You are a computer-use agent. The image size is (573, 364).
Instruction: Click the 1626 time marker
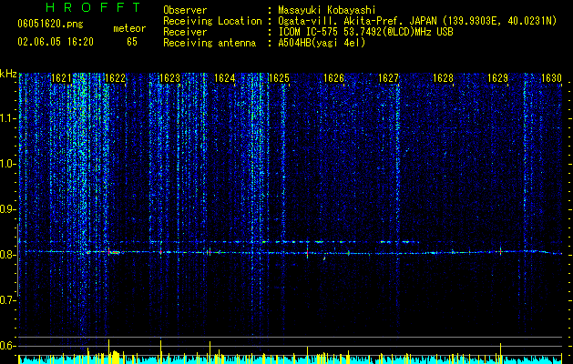click(x=333, y=78)
